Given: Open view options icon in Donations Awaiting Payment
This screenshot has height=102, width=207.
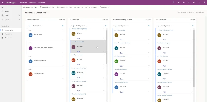Looking at the screenshot, I should point(149,26).
